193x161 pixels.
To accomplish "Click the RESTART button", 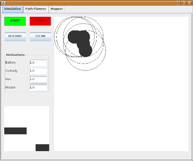I will coord(15,36).
